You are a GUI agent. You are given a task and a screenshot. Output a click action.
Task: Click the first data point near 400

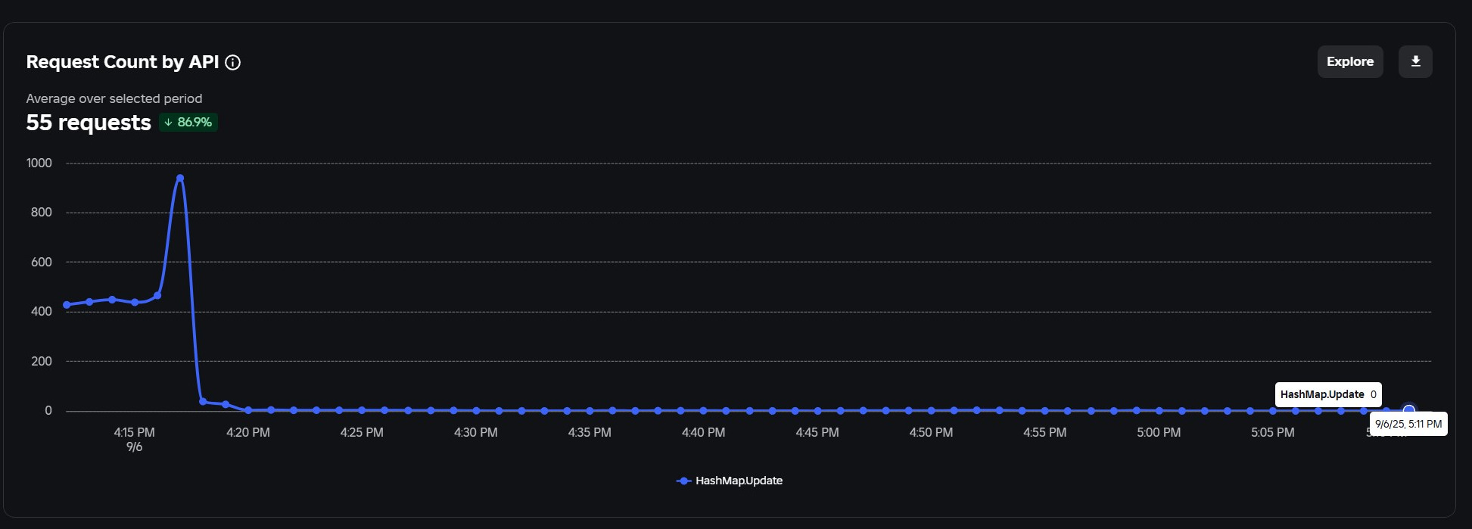pyautogui.click(x=67, y=305)
